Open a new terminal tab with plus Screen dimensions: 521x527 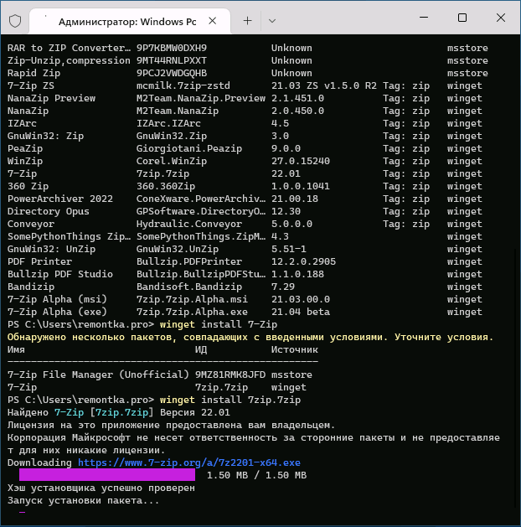[248, 21]
